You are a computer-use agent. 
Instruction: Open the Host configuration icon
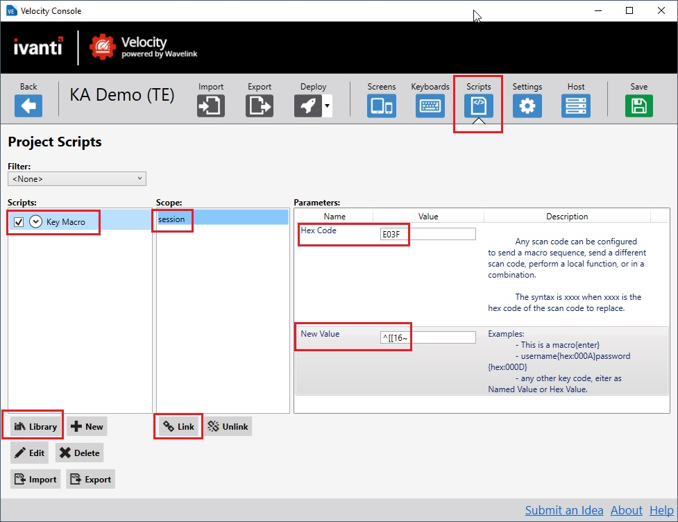click(575, 106)
